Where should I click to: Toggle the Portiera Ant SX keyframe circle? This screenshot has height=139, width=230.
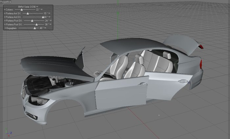[x=5, y=13]
